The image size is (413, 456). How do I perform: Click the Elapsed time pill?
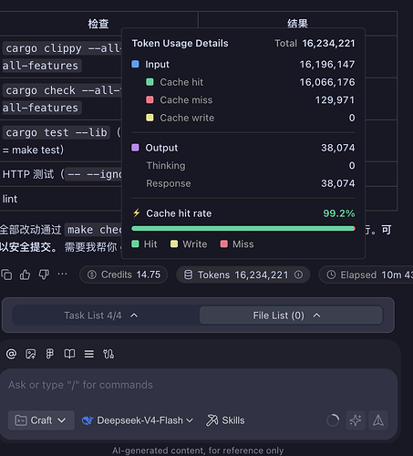pyautogui.click(x=367, y=275)
